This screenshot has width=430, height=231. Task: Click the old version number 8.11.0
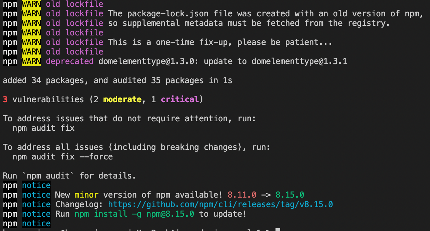[242, 195]
